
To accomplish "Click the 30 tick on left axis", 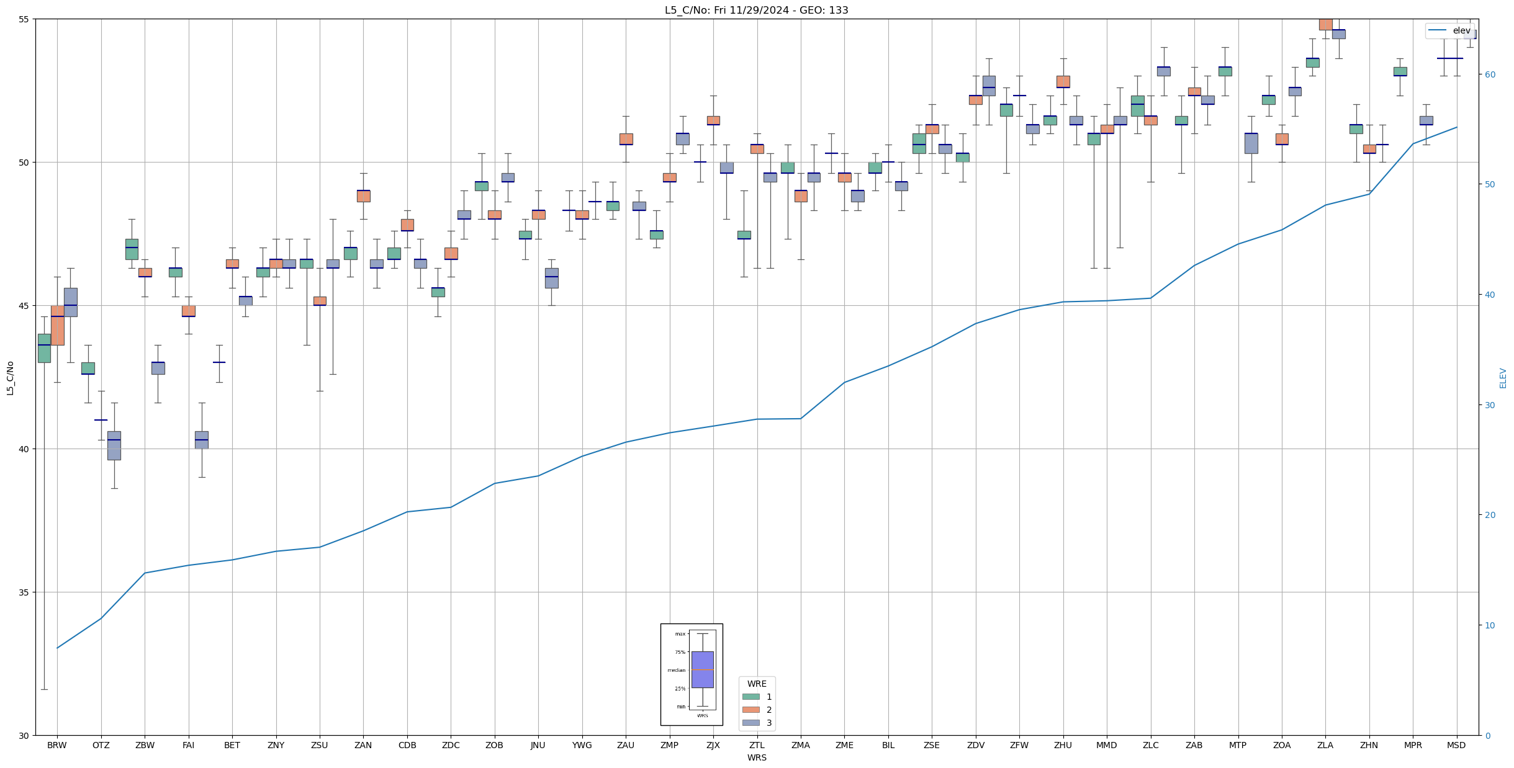I will (24, 736).
